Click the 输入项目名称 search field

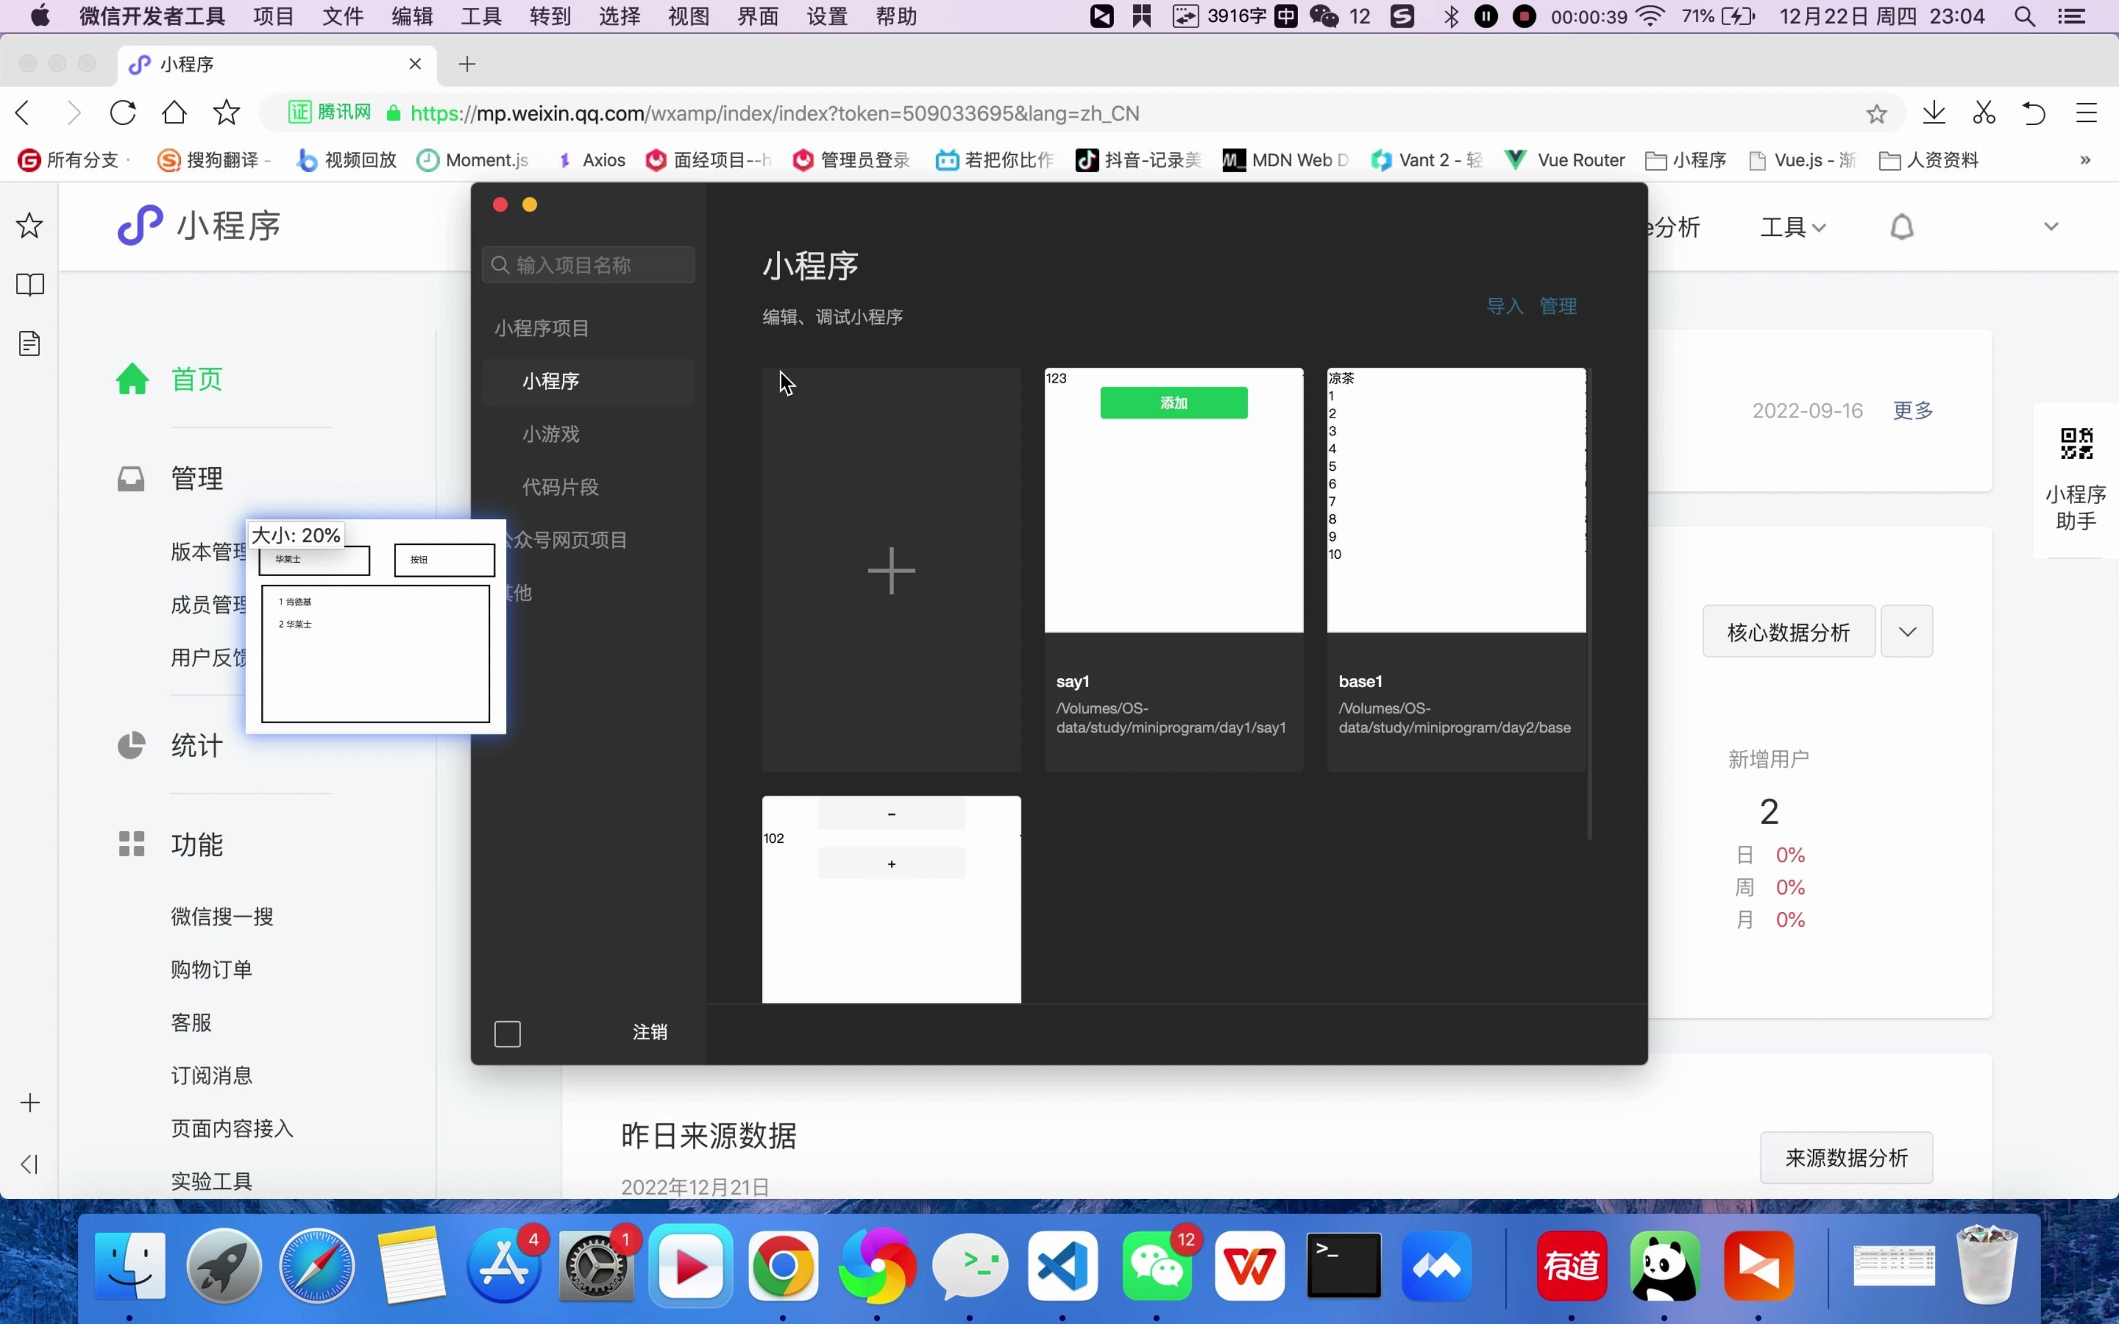(x=589, y=265)
